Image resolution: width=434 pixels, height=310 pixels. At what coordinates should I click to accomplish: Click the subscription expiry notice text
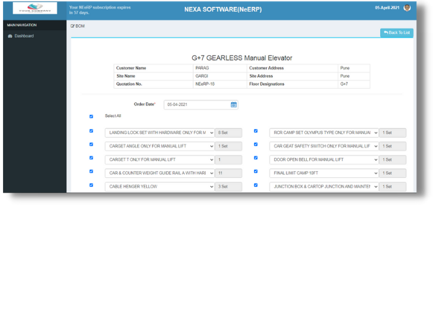(93, 9)
